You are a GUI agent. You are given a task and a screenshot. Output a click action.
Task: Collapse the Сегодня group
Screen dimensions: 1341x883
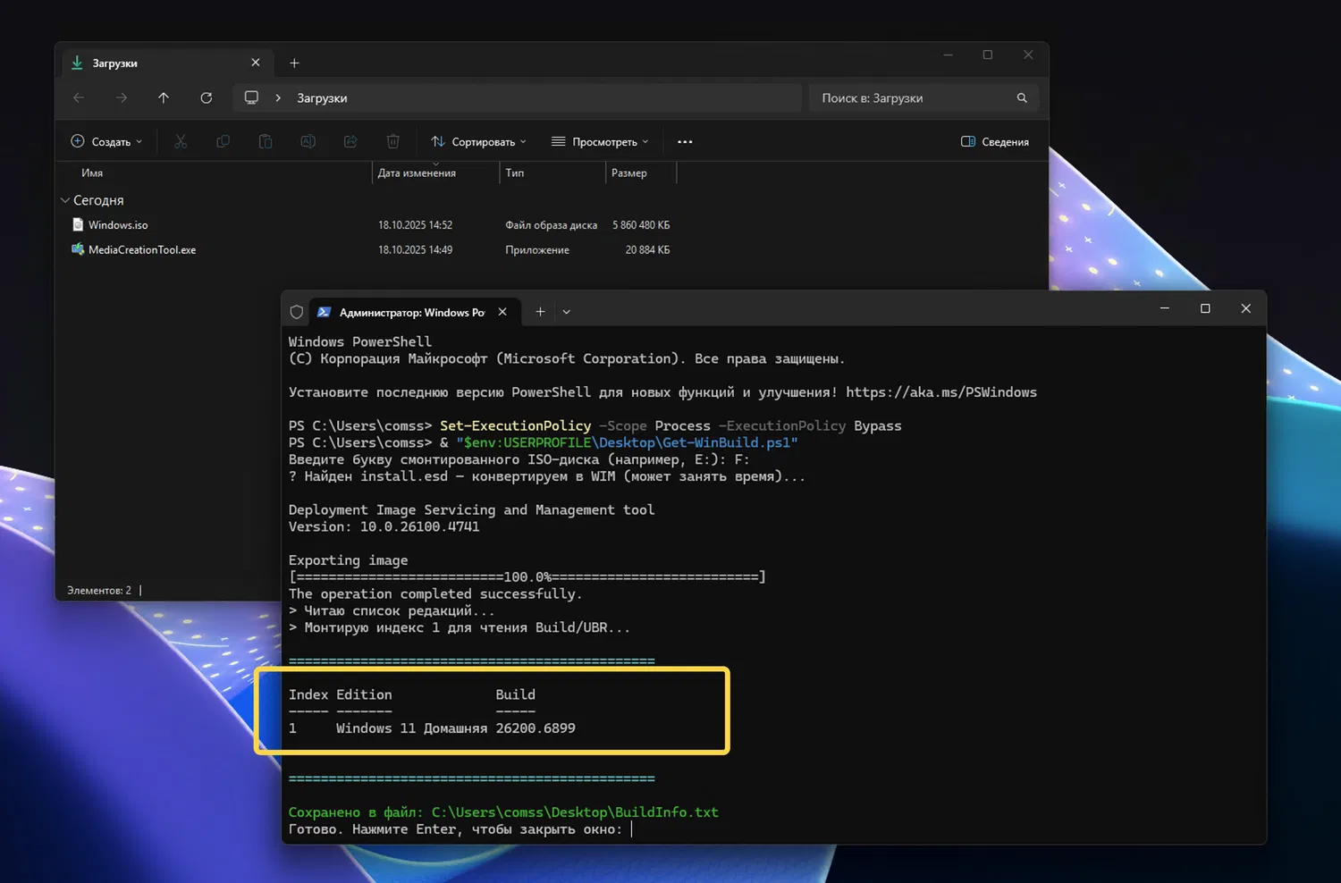point(65,200)
